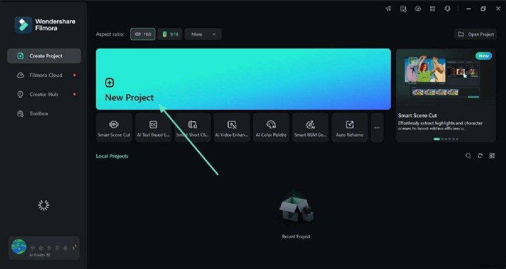The height and width of the screenshot is (269, 506).
Task: Click the Smart Scene Cut promo title
Action: tap(417, 116)
